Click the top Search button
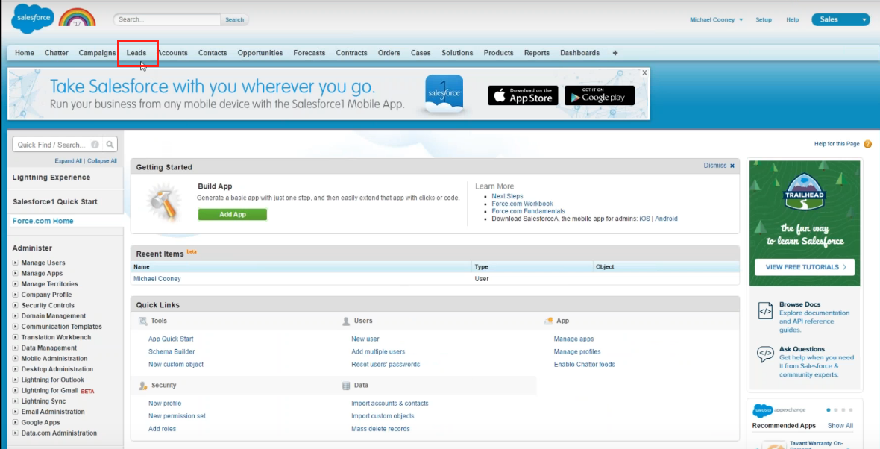Image resolution: width=880 pixels, height=449 pixels. pyautogui.click(x=235, y=19)
